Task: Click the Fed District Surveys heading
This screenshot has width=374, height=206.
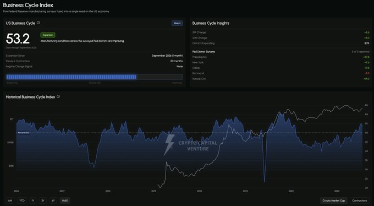Action: point(204,52)
